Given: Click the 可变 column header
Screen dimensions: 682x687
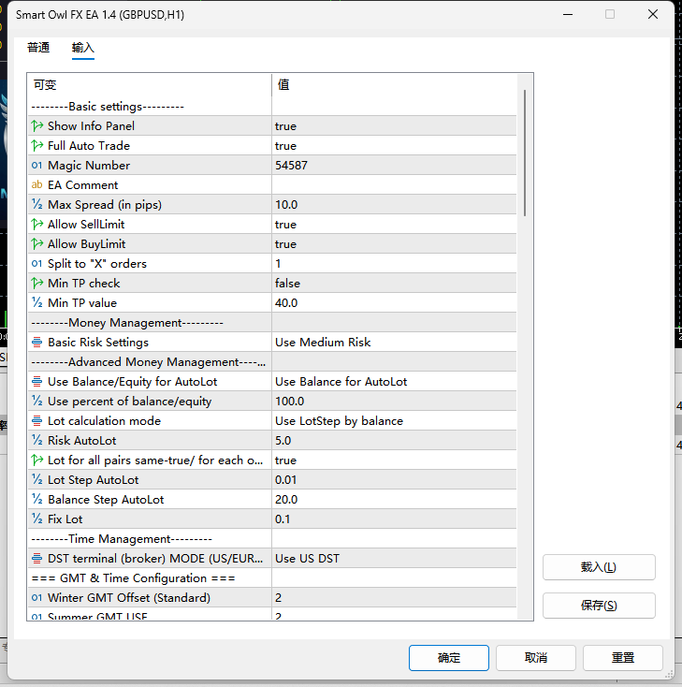Looking at the screenshot, I should (x=150, y=85).
